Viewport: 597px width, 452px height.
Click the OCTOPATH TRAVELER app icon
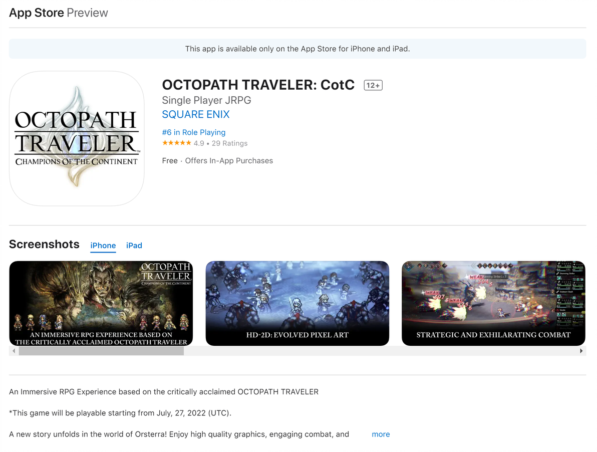(x=77, y=138)
